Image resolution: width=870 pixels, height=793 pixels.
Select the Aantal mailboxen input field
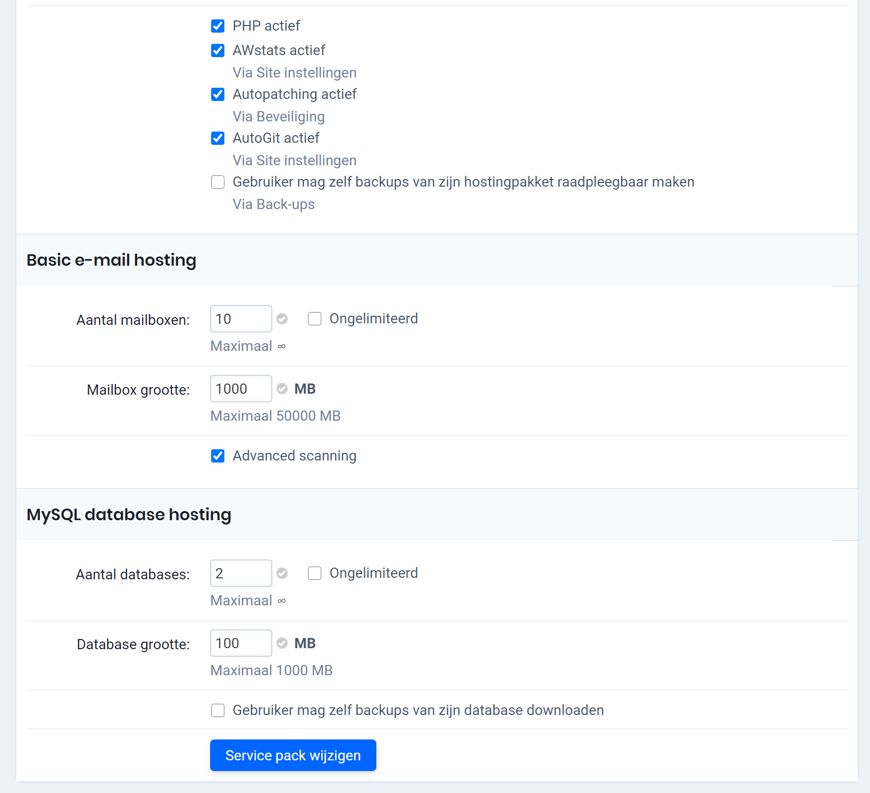pos(240,318)
